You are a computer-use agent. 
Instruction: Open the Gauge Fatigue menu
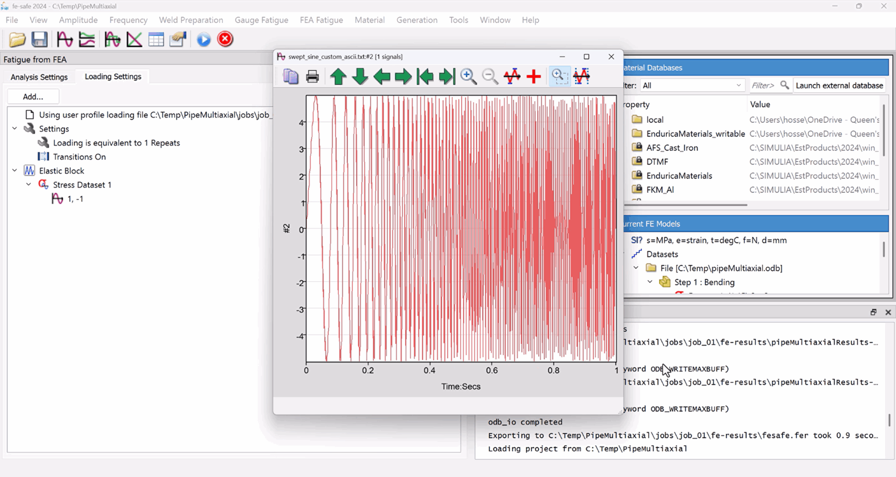click(261, 20)
